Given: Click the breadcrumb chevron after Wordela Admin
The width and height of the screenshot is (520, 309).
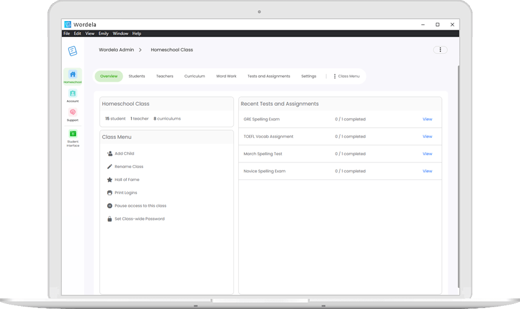Looking at the screenshot, I should [141, 49].
